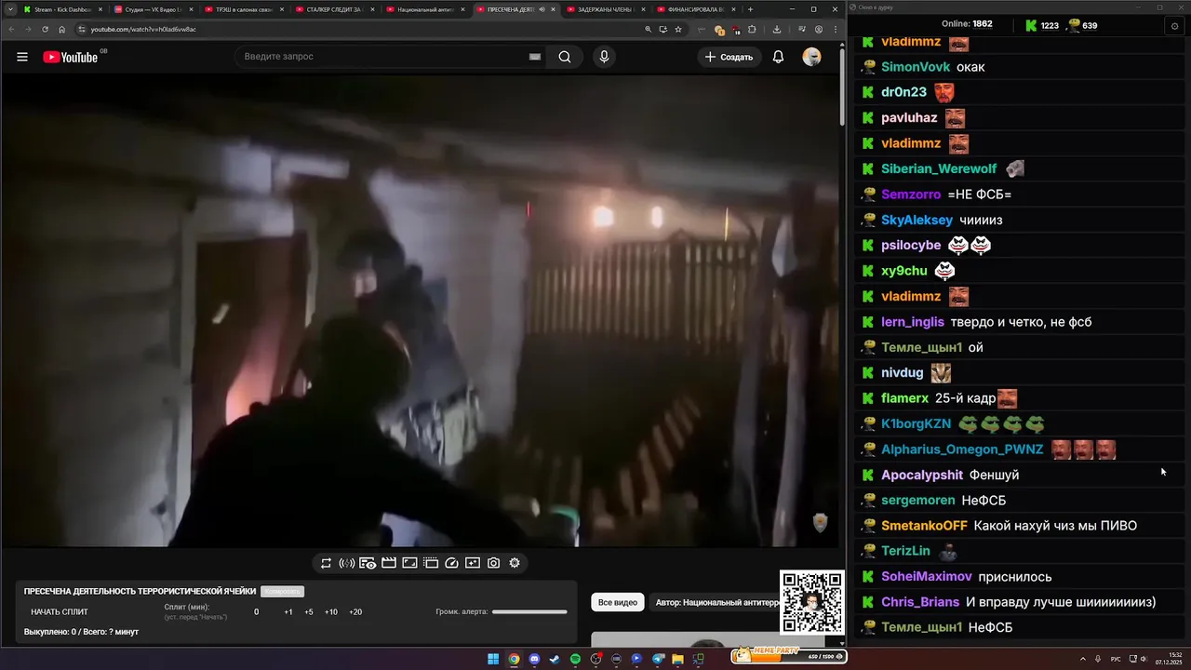Add +10 minutes to split
Image resolution: width=1191 pixels, height=670 pixels.
coord(331,612)
